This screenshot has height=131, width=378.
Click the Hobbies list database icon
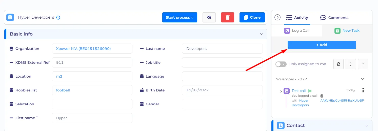[x=11, y=90]
